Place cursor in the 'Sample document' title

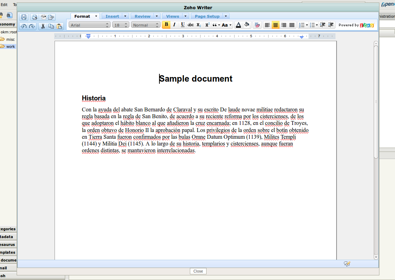[x=196, y=79]
